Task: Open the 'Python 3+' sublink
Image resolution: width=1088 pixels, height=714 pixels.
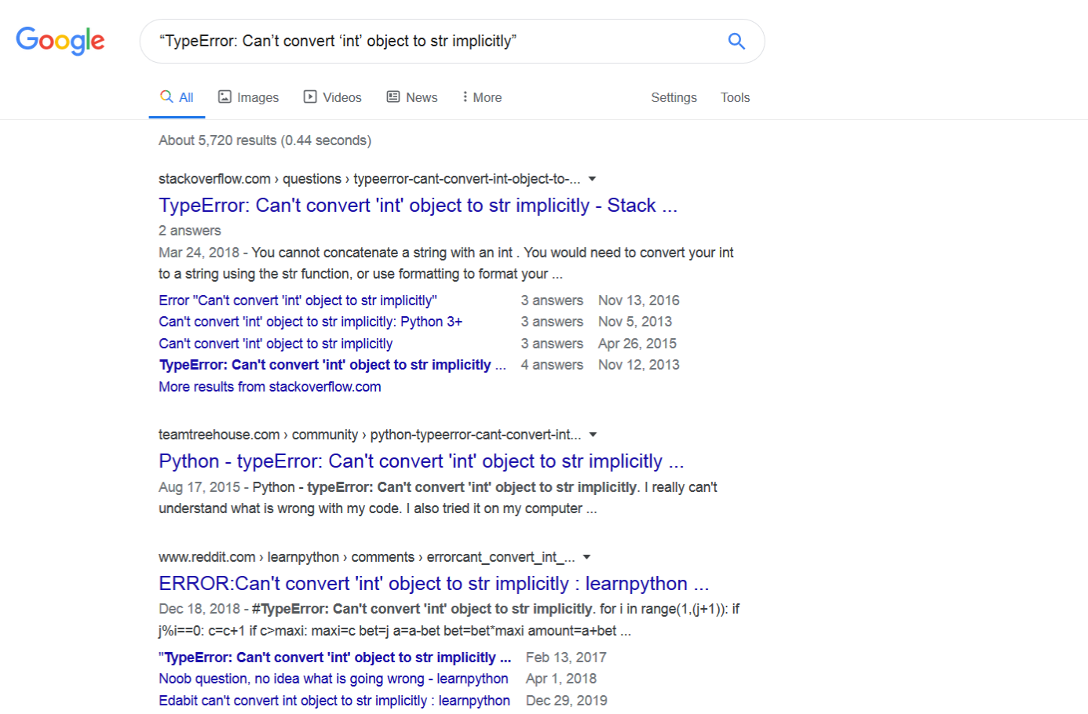Action: [x=310, y=322]
